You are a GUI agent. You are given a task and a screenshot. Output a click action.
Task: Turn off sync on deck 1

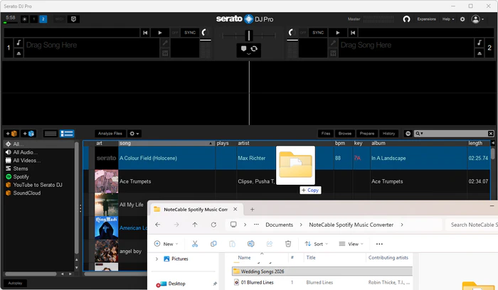pos(175,33)
